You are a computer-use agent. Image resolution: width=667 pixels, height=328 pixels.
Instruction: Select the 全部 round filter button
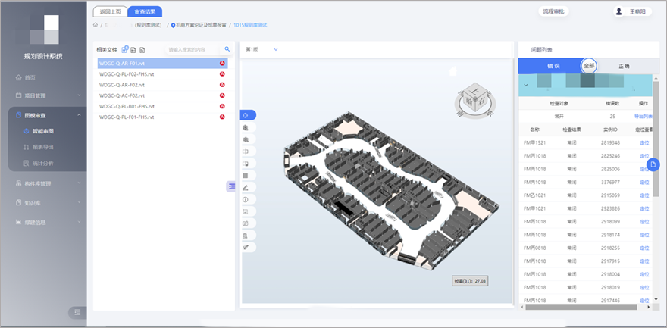point(589,66)
